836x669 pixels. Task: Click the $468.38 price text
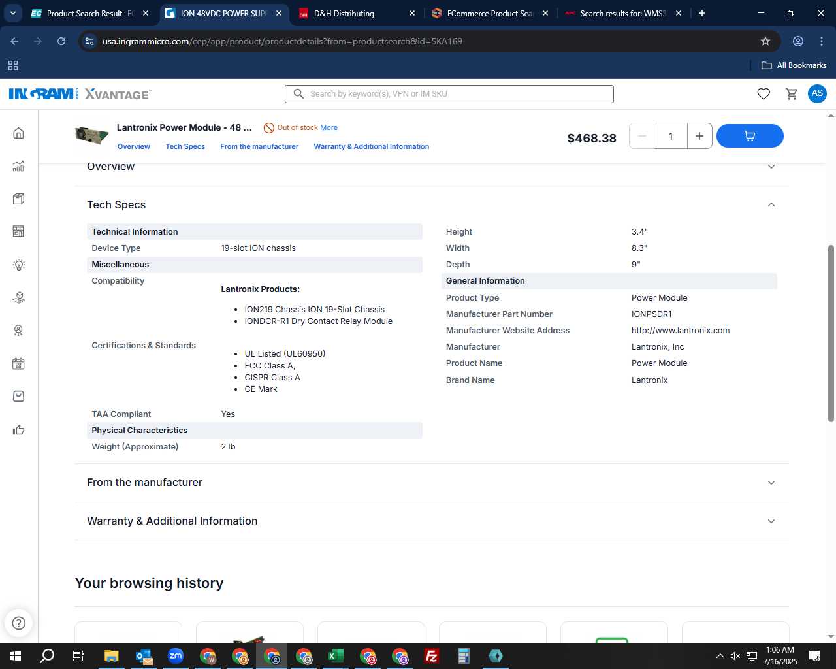click(x=592, y=138)
